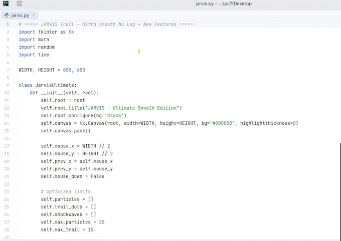This screenshot has height=241, width=341.
Task: Click the PyCharm logo icon
Action: click(x=6, y=4)
